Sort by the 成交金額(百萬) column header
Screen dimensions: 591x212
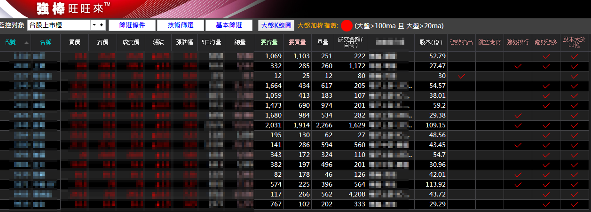347,42
